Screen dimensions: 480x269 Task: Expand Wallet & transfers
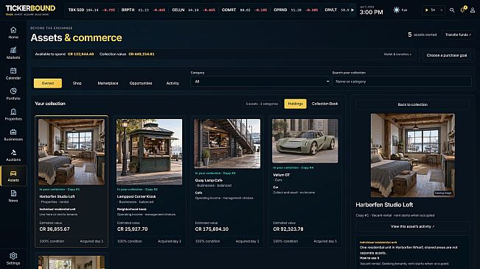click(397, 54)
